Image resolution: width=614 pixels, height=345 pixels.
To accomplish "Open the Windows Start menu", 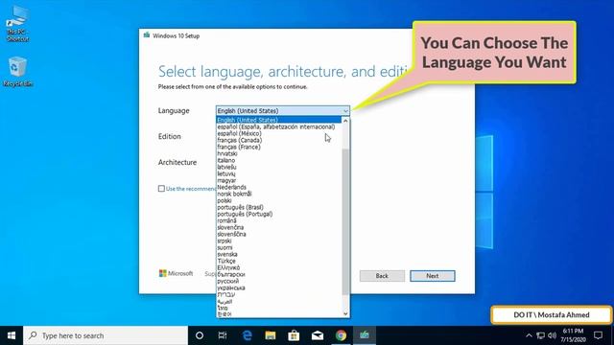I will [x=12, y=335].
